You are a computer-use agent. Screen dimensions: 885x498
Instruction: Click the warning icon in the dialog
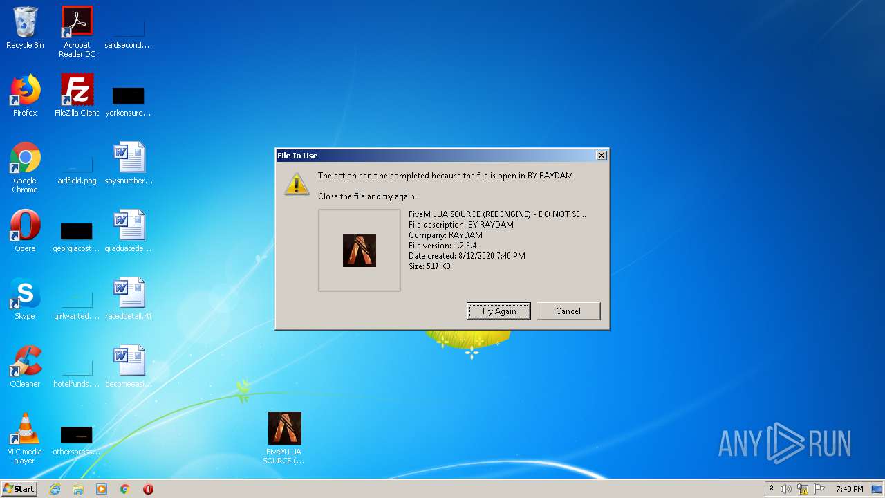point(297,184)
